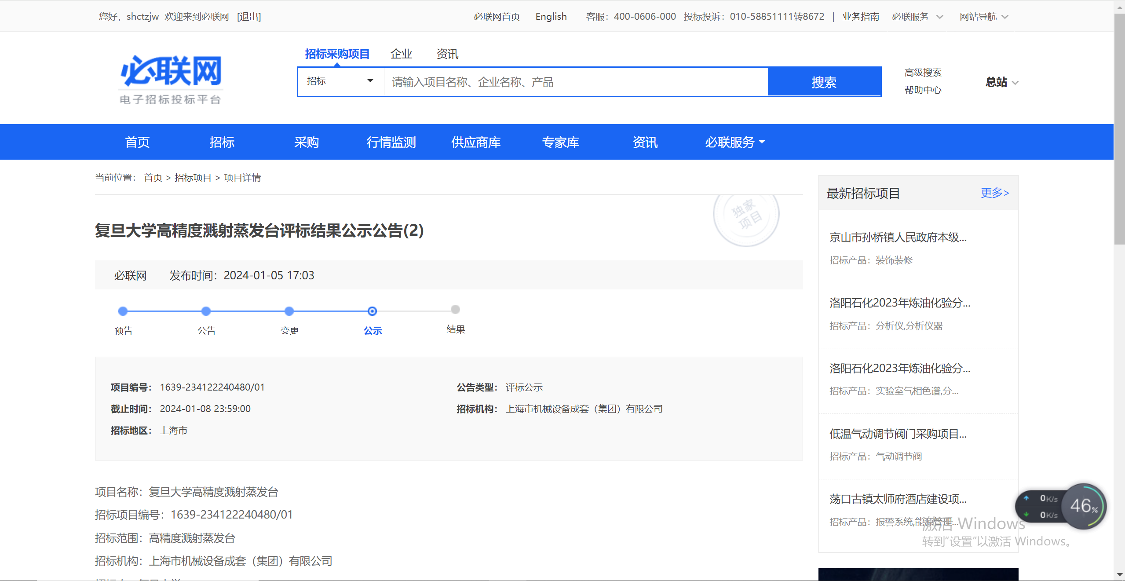Switch to the 企业 search tab

pyautogui.click(x=401, y=54)
